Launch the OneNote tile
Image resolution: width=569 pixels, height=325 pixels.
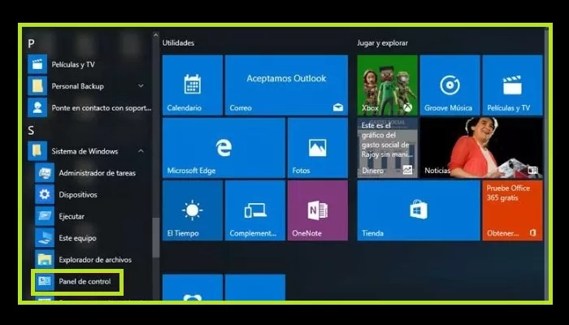317,210
